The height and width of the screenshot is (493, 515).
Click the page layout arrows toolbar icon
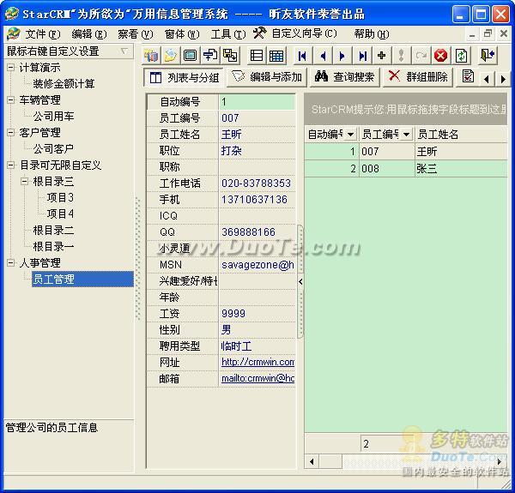pyautogui.click(x=210, y=56)
